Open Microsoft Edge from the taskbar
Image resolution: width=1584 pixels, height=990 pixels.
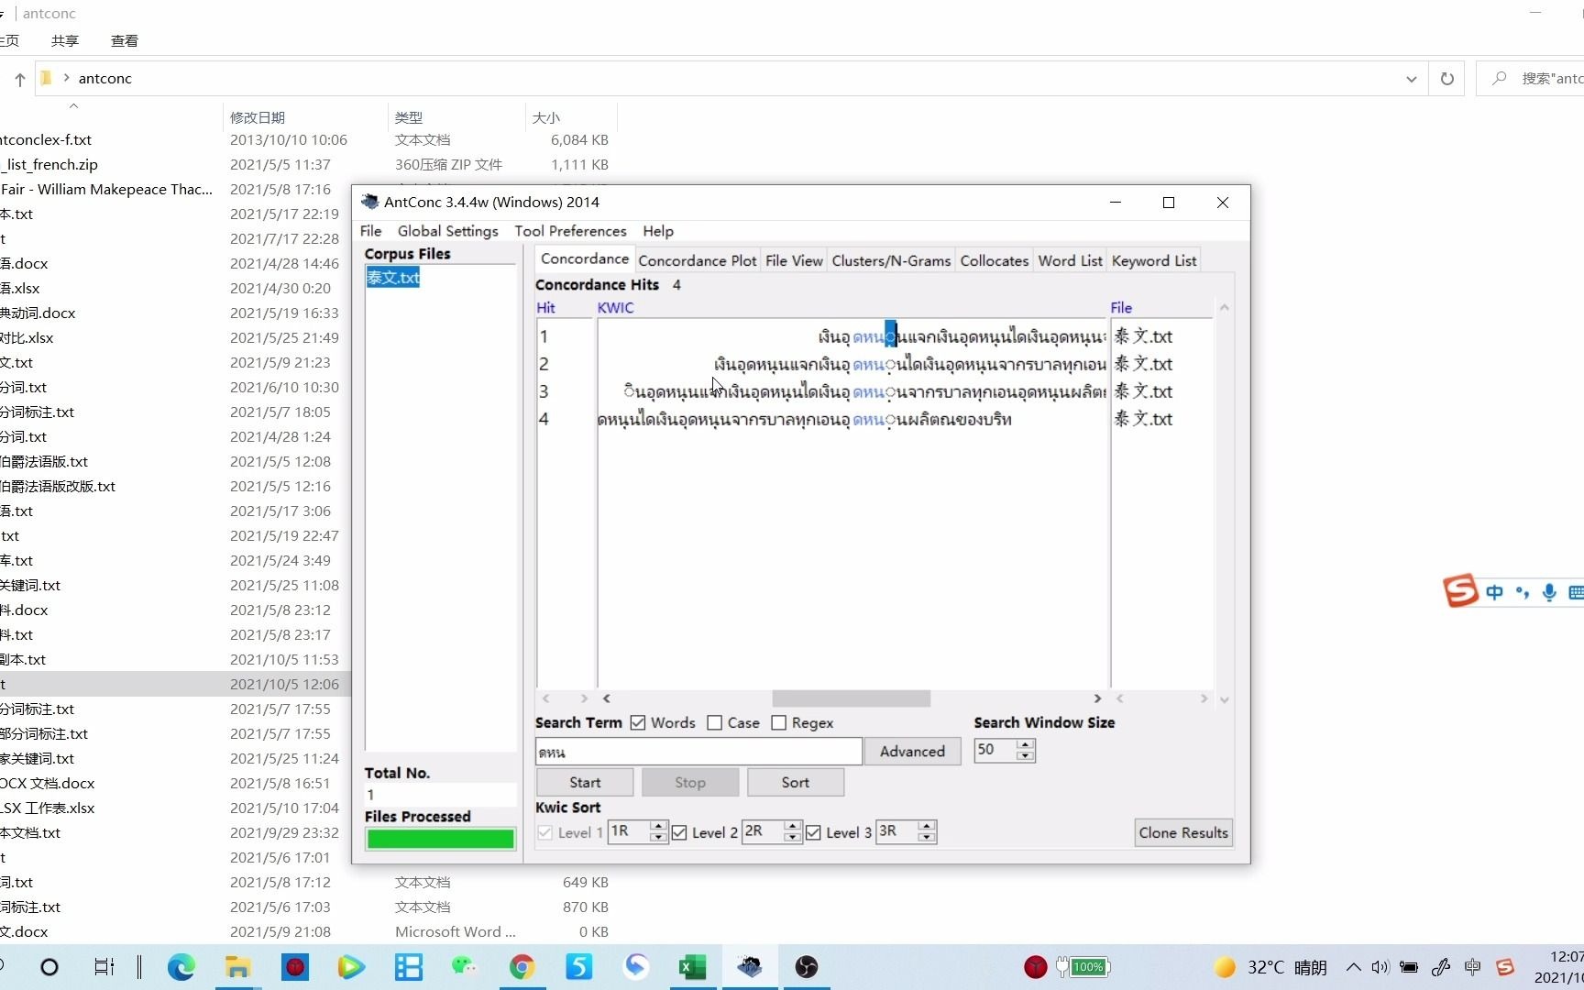pos(181,967)
